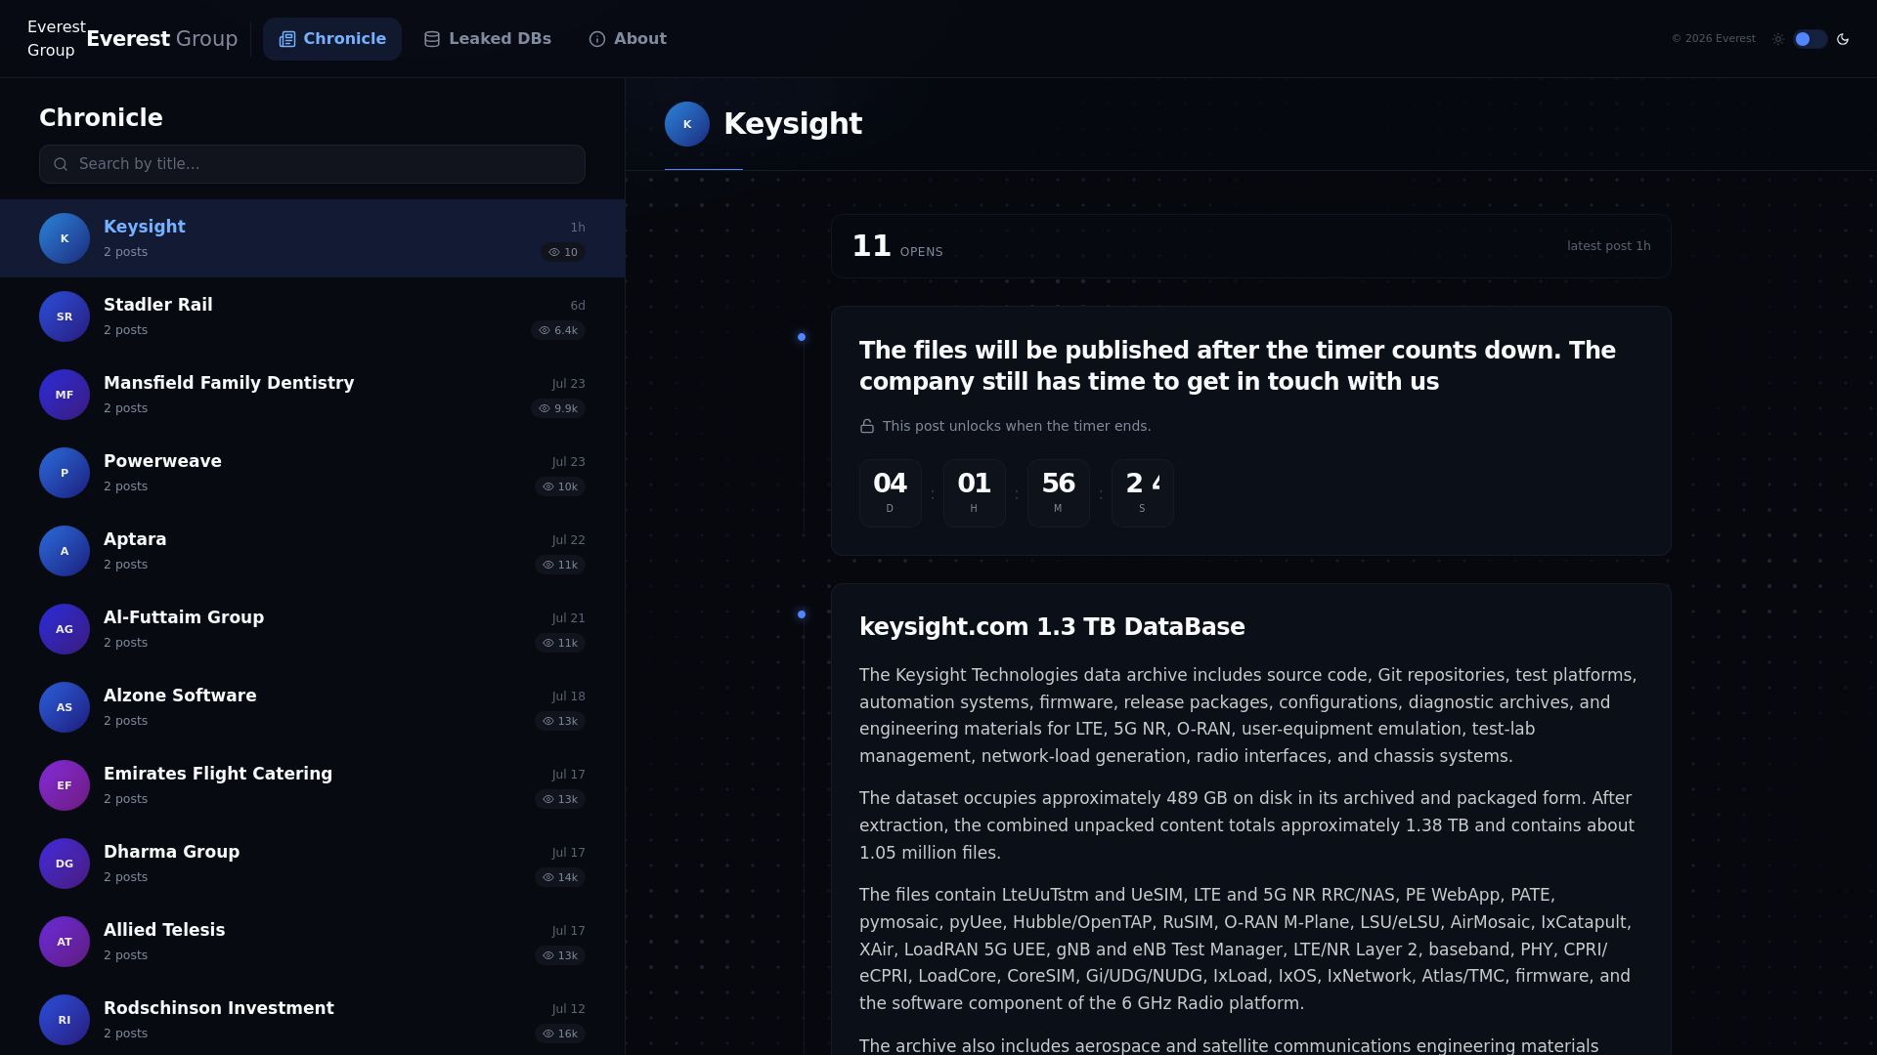Click the timer post heading

point(1238,366)
